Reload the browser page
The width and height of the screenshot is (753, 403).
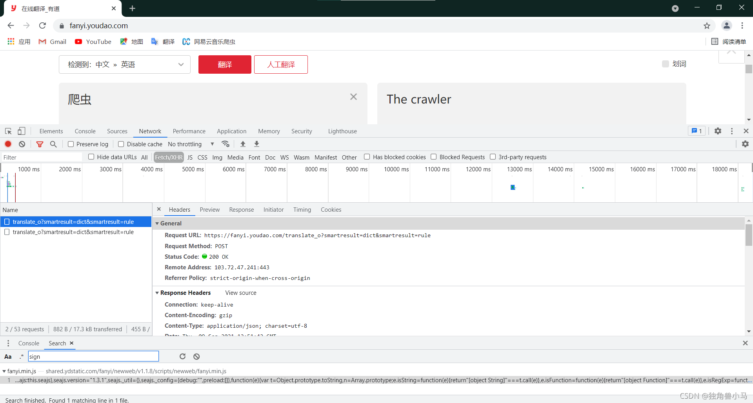[x=42, y=25]
